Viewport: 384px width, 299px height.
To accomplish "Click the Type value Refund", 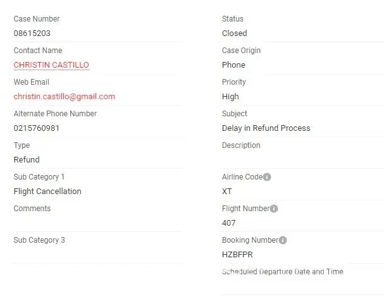I will [27, 160].
